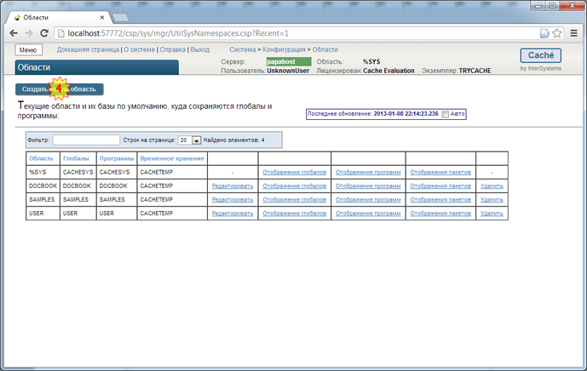Open Отображения пакетов for SAMPLES
Screen dimensions: 587x371
pos(440,200)
